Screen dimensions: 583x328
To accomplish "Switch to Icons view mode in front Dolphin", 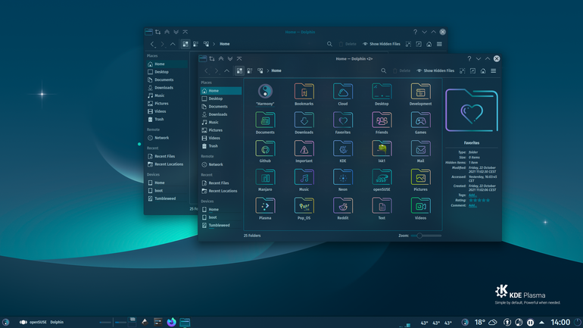I will (x=239, y=70).
